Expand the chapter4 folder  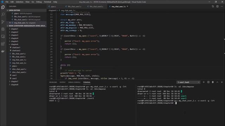pyautogui.click(x=14, y=38)
